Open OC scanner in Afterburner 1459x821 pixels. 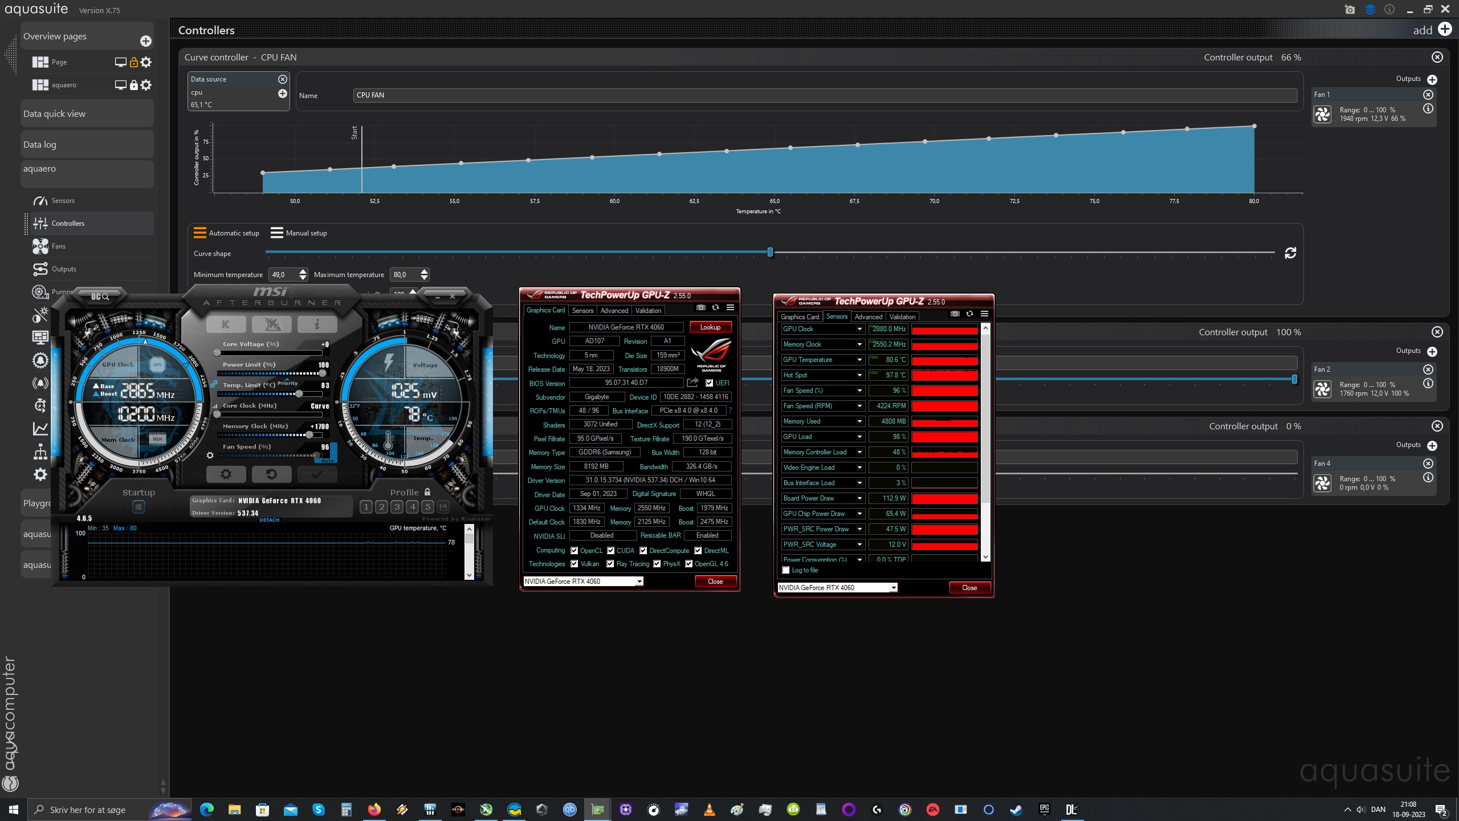(x=100, y=296)
